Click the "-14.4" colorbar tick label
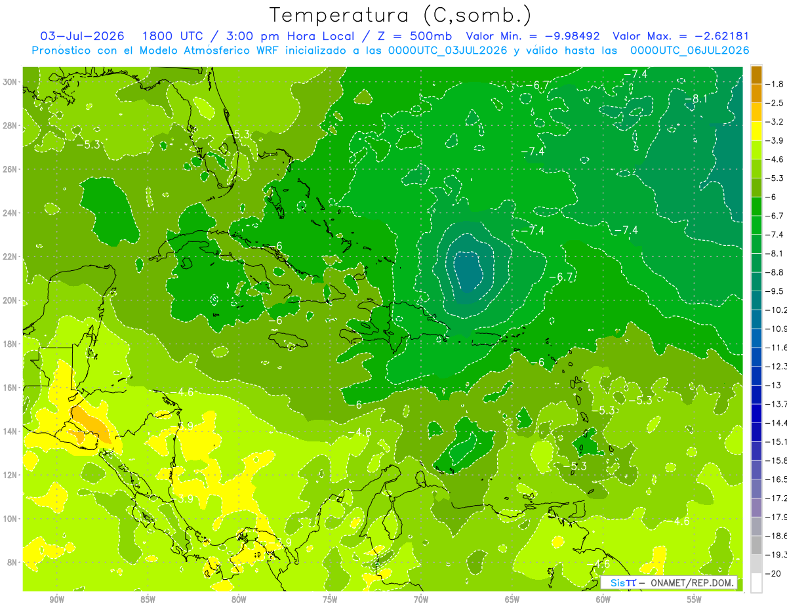 pos(777,422)
